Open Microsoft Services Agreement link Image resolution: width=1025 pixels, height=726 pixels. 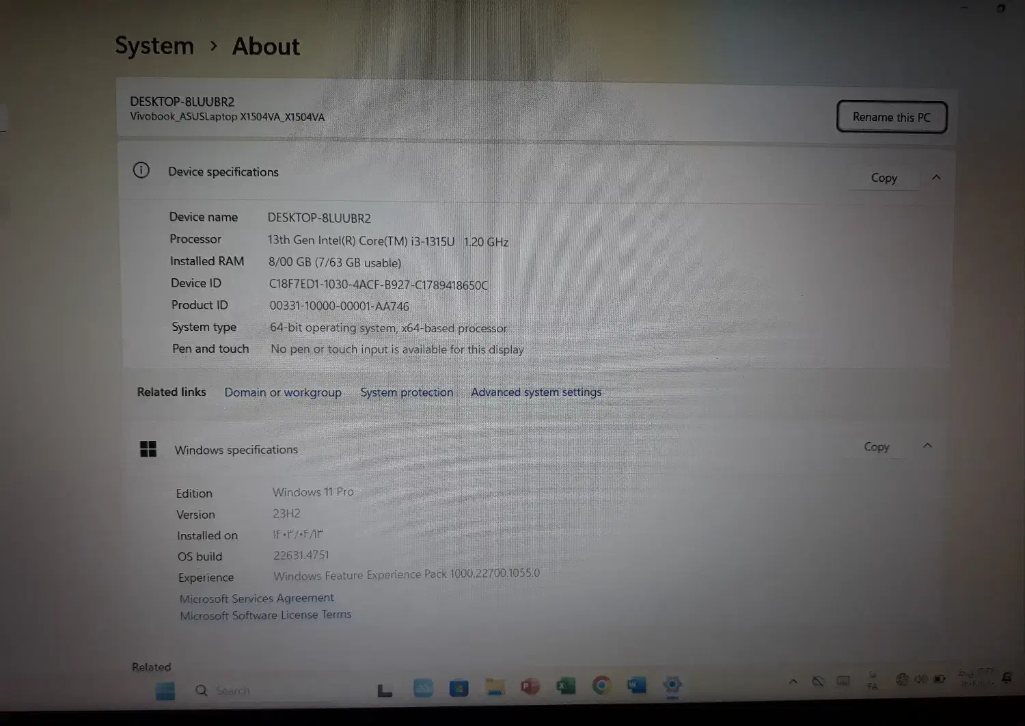pos(257,598)
